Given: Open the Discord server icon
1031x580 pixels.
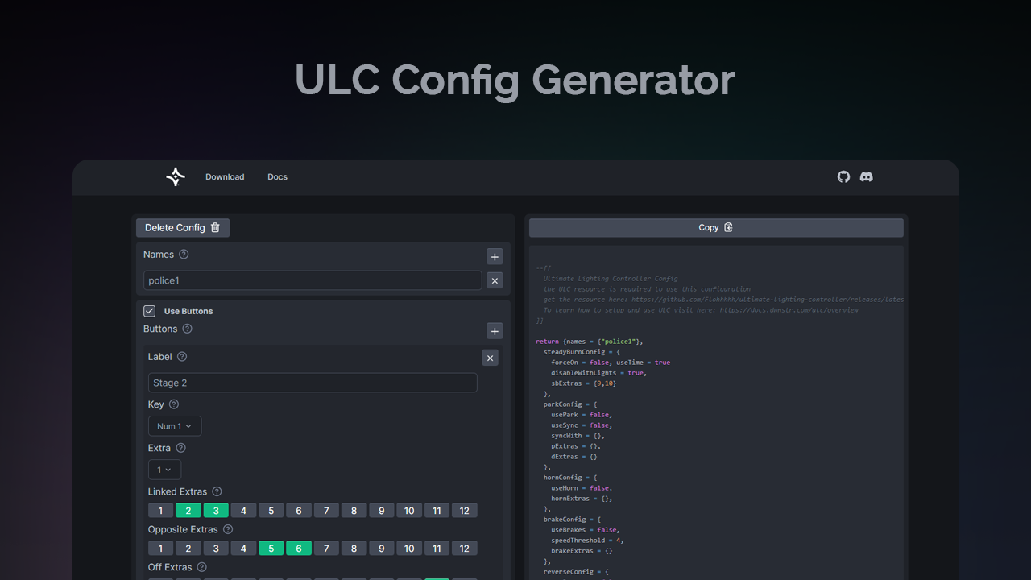Looking at the screenshot, I should (x=866, y=176).
